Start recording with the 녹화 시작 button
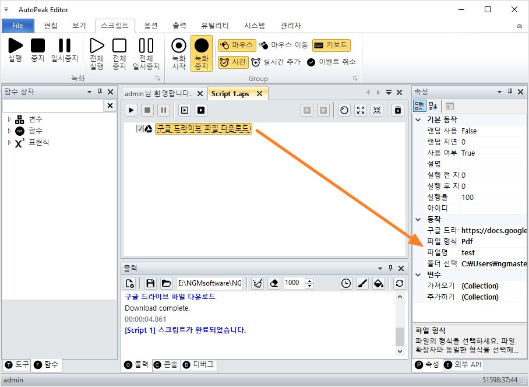The width and height of the screenshot is (529, 387). click(179, 54)
